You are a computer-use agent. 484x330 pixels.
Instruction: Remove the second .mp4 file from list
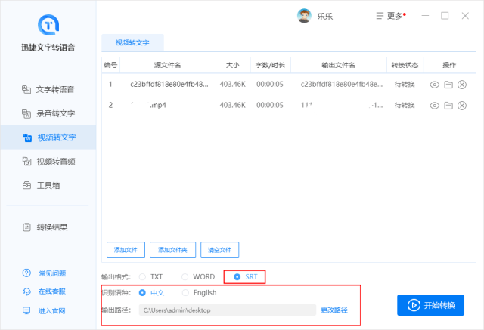462,106
